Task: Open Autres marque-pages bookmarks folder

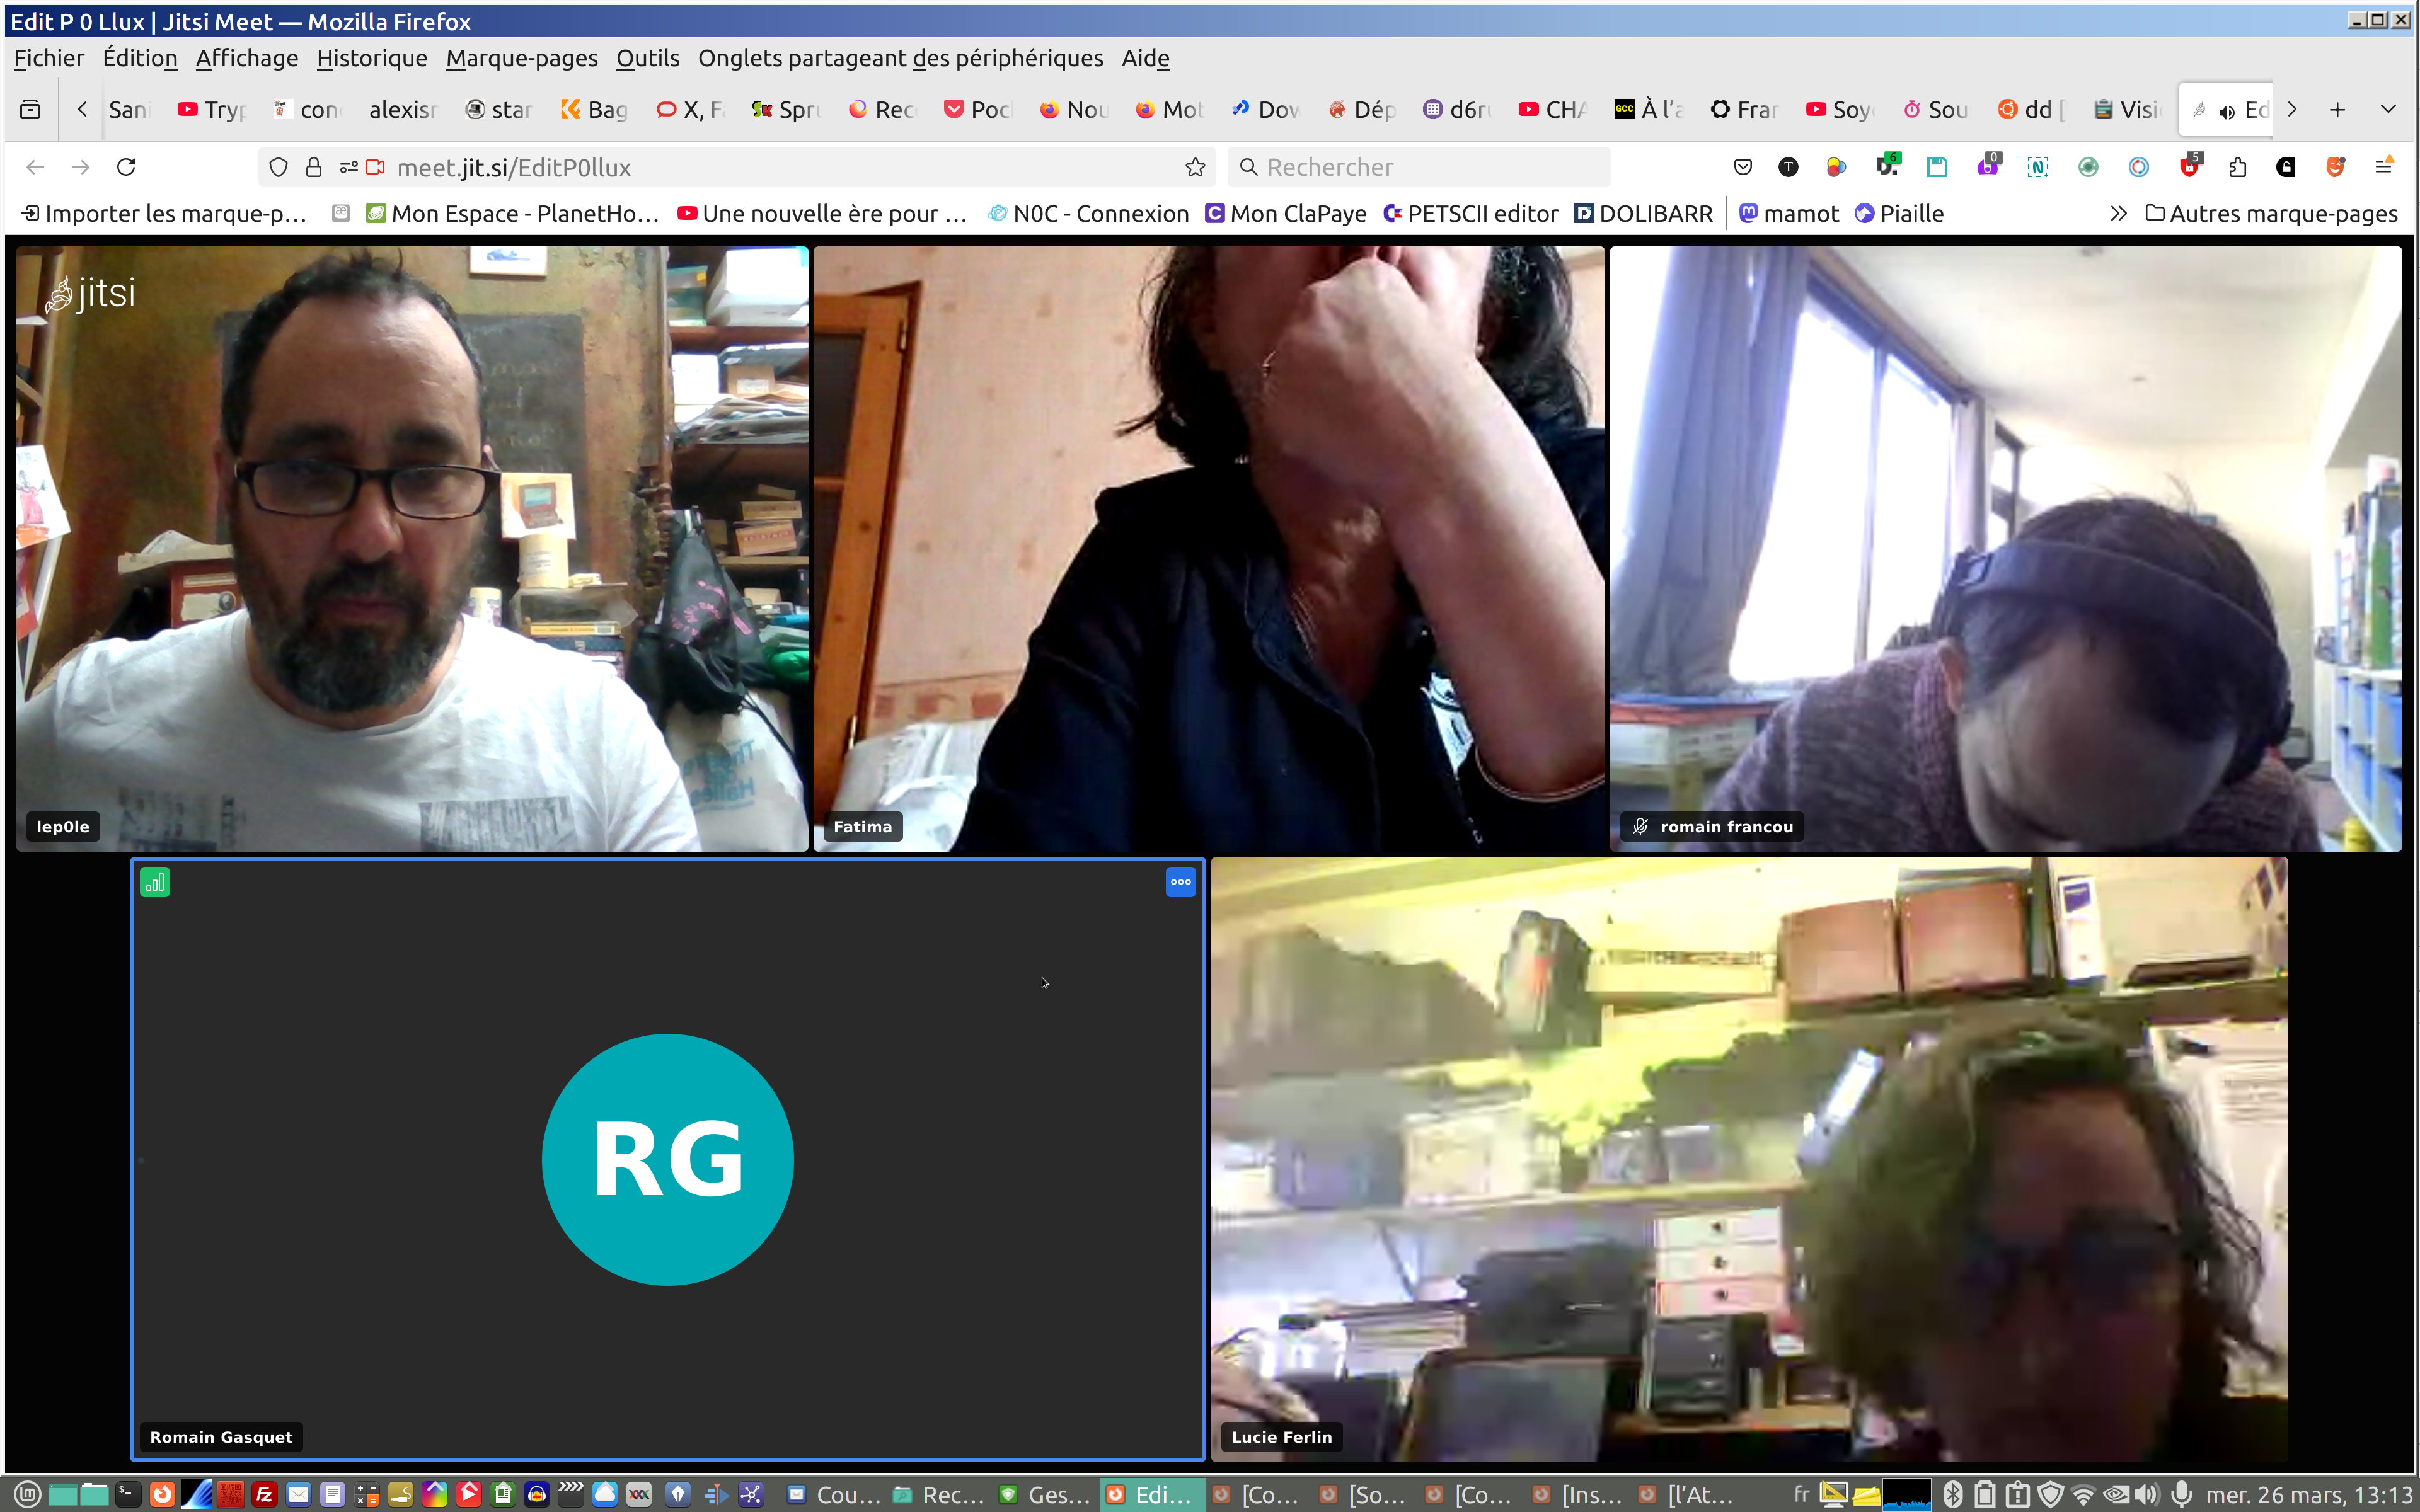Action: click(2271, 213)
